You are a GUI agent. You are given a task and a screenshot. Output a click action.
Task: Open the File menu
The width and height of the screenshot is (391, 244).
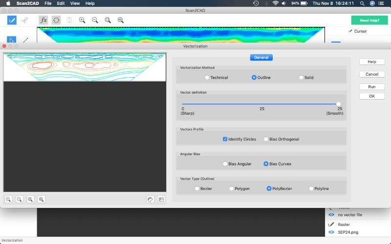pos(48,3)
